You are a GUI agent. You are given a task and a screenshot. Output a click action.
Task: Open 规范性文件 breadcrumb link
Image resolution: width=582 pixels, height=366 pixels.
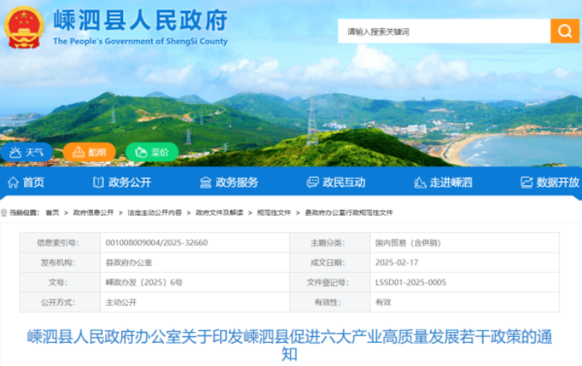[274, 212]
